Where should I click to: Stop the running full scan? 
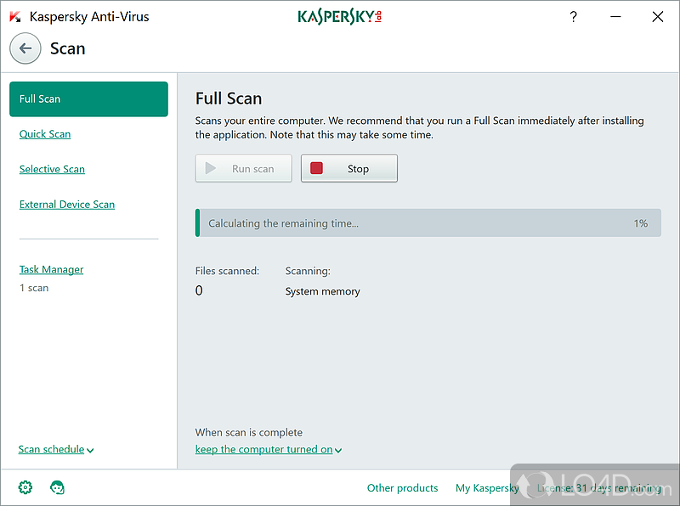click(x=348, y=168)
